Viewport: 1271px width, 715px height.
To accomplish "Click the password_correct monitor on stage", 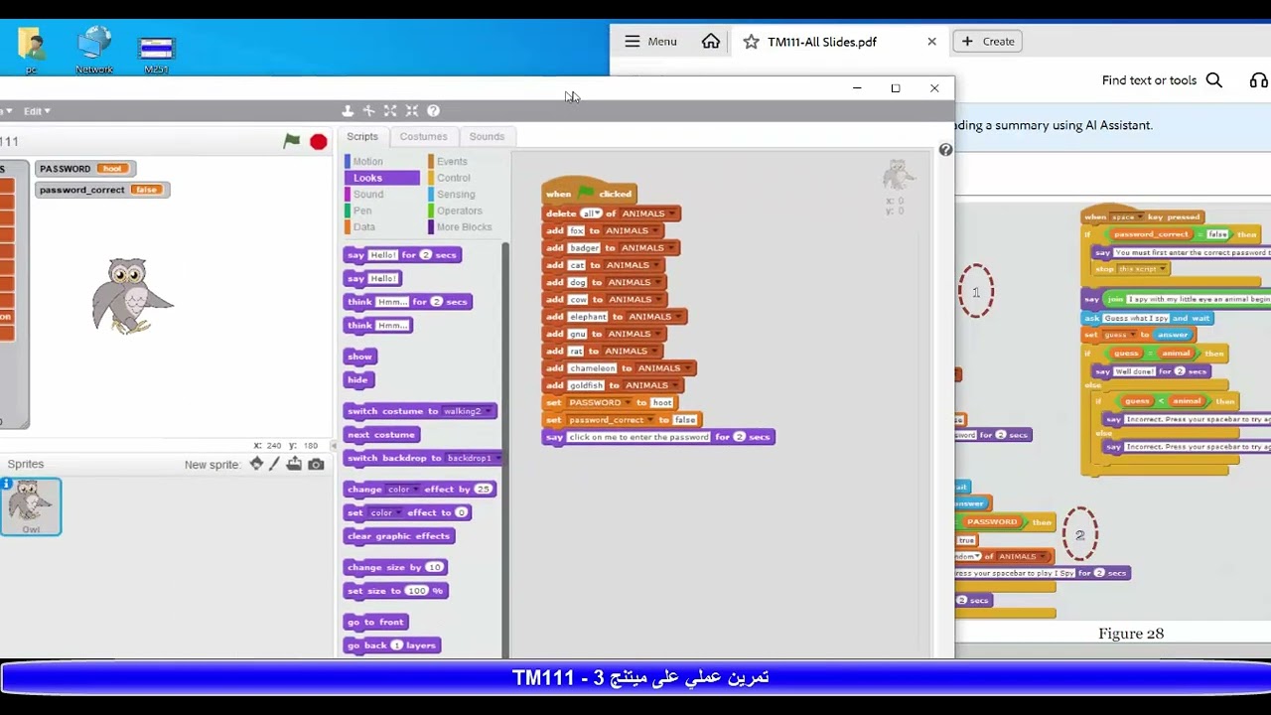I will [102, 190].
